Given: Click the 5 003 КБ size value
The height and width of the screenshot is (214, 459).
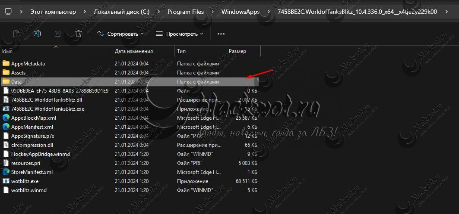Looking at the screenshot, I should [x=247, y=163].
